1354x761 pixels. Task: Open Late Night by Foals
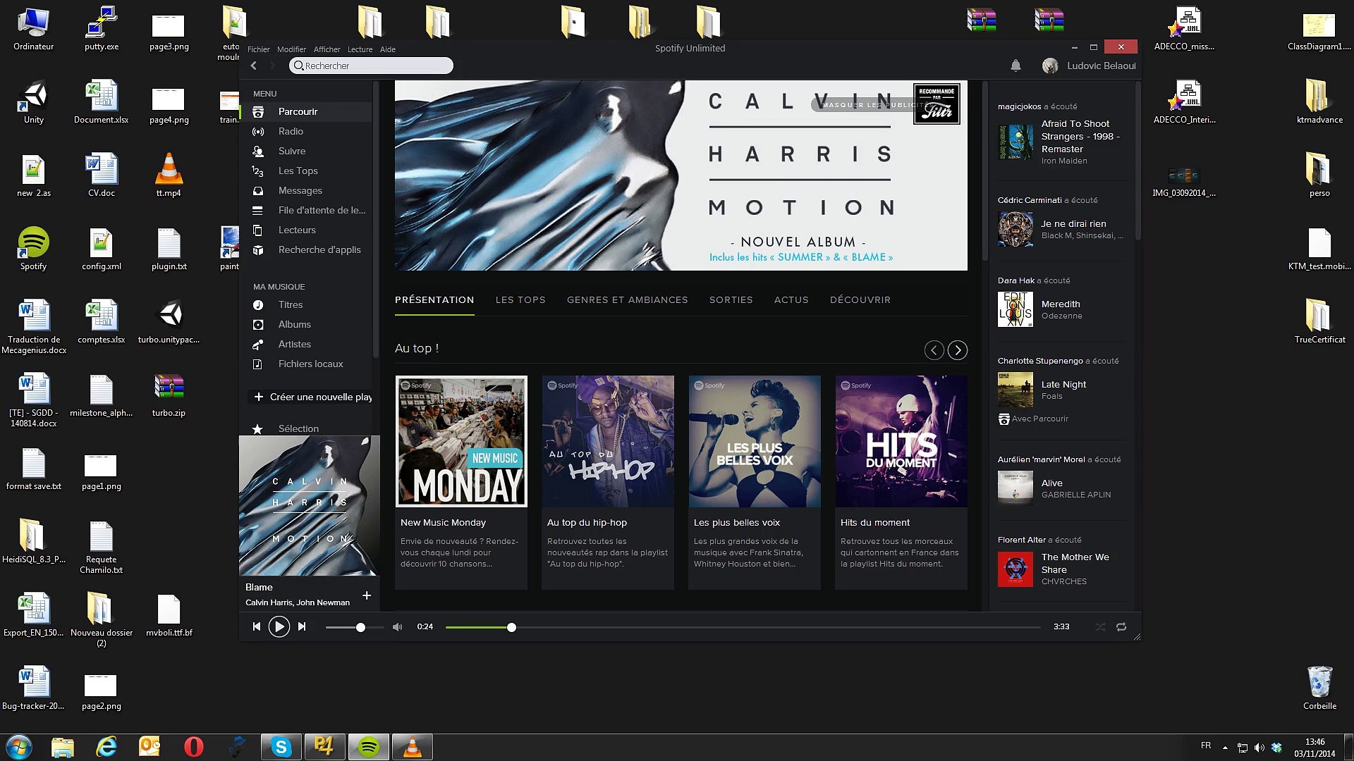(1063, 384)
